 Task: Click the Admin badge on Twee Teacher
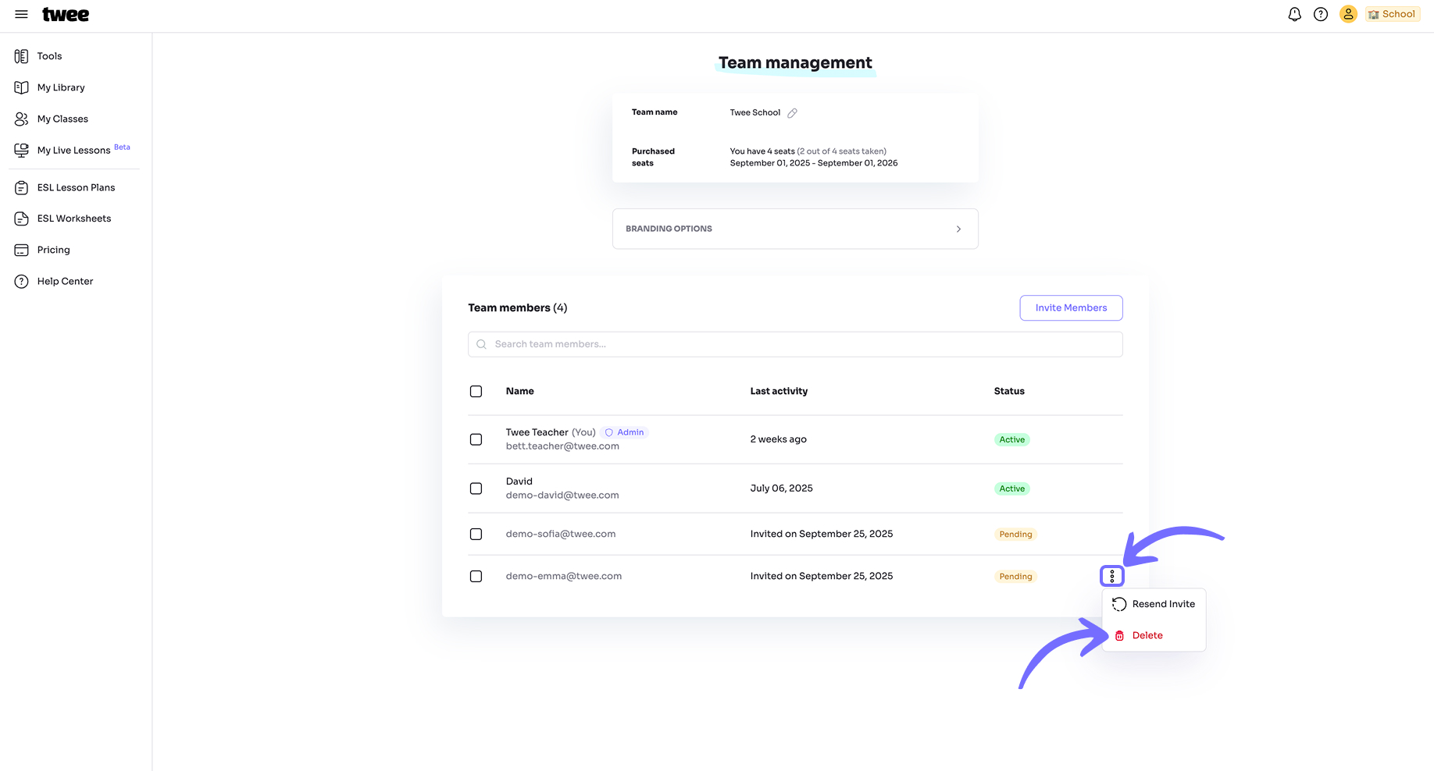tap(625, 432)
